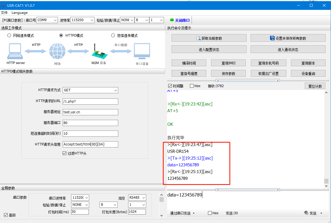Click the green close serial port indicator
This screenshot has height=223, width=331.
tap(172, 20)
